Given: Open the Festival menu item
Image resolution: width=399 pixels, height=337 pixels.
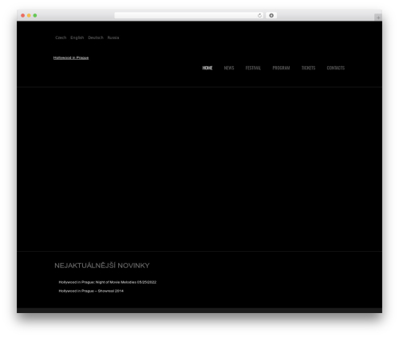Looking at the screenshot, I should 253,68.
